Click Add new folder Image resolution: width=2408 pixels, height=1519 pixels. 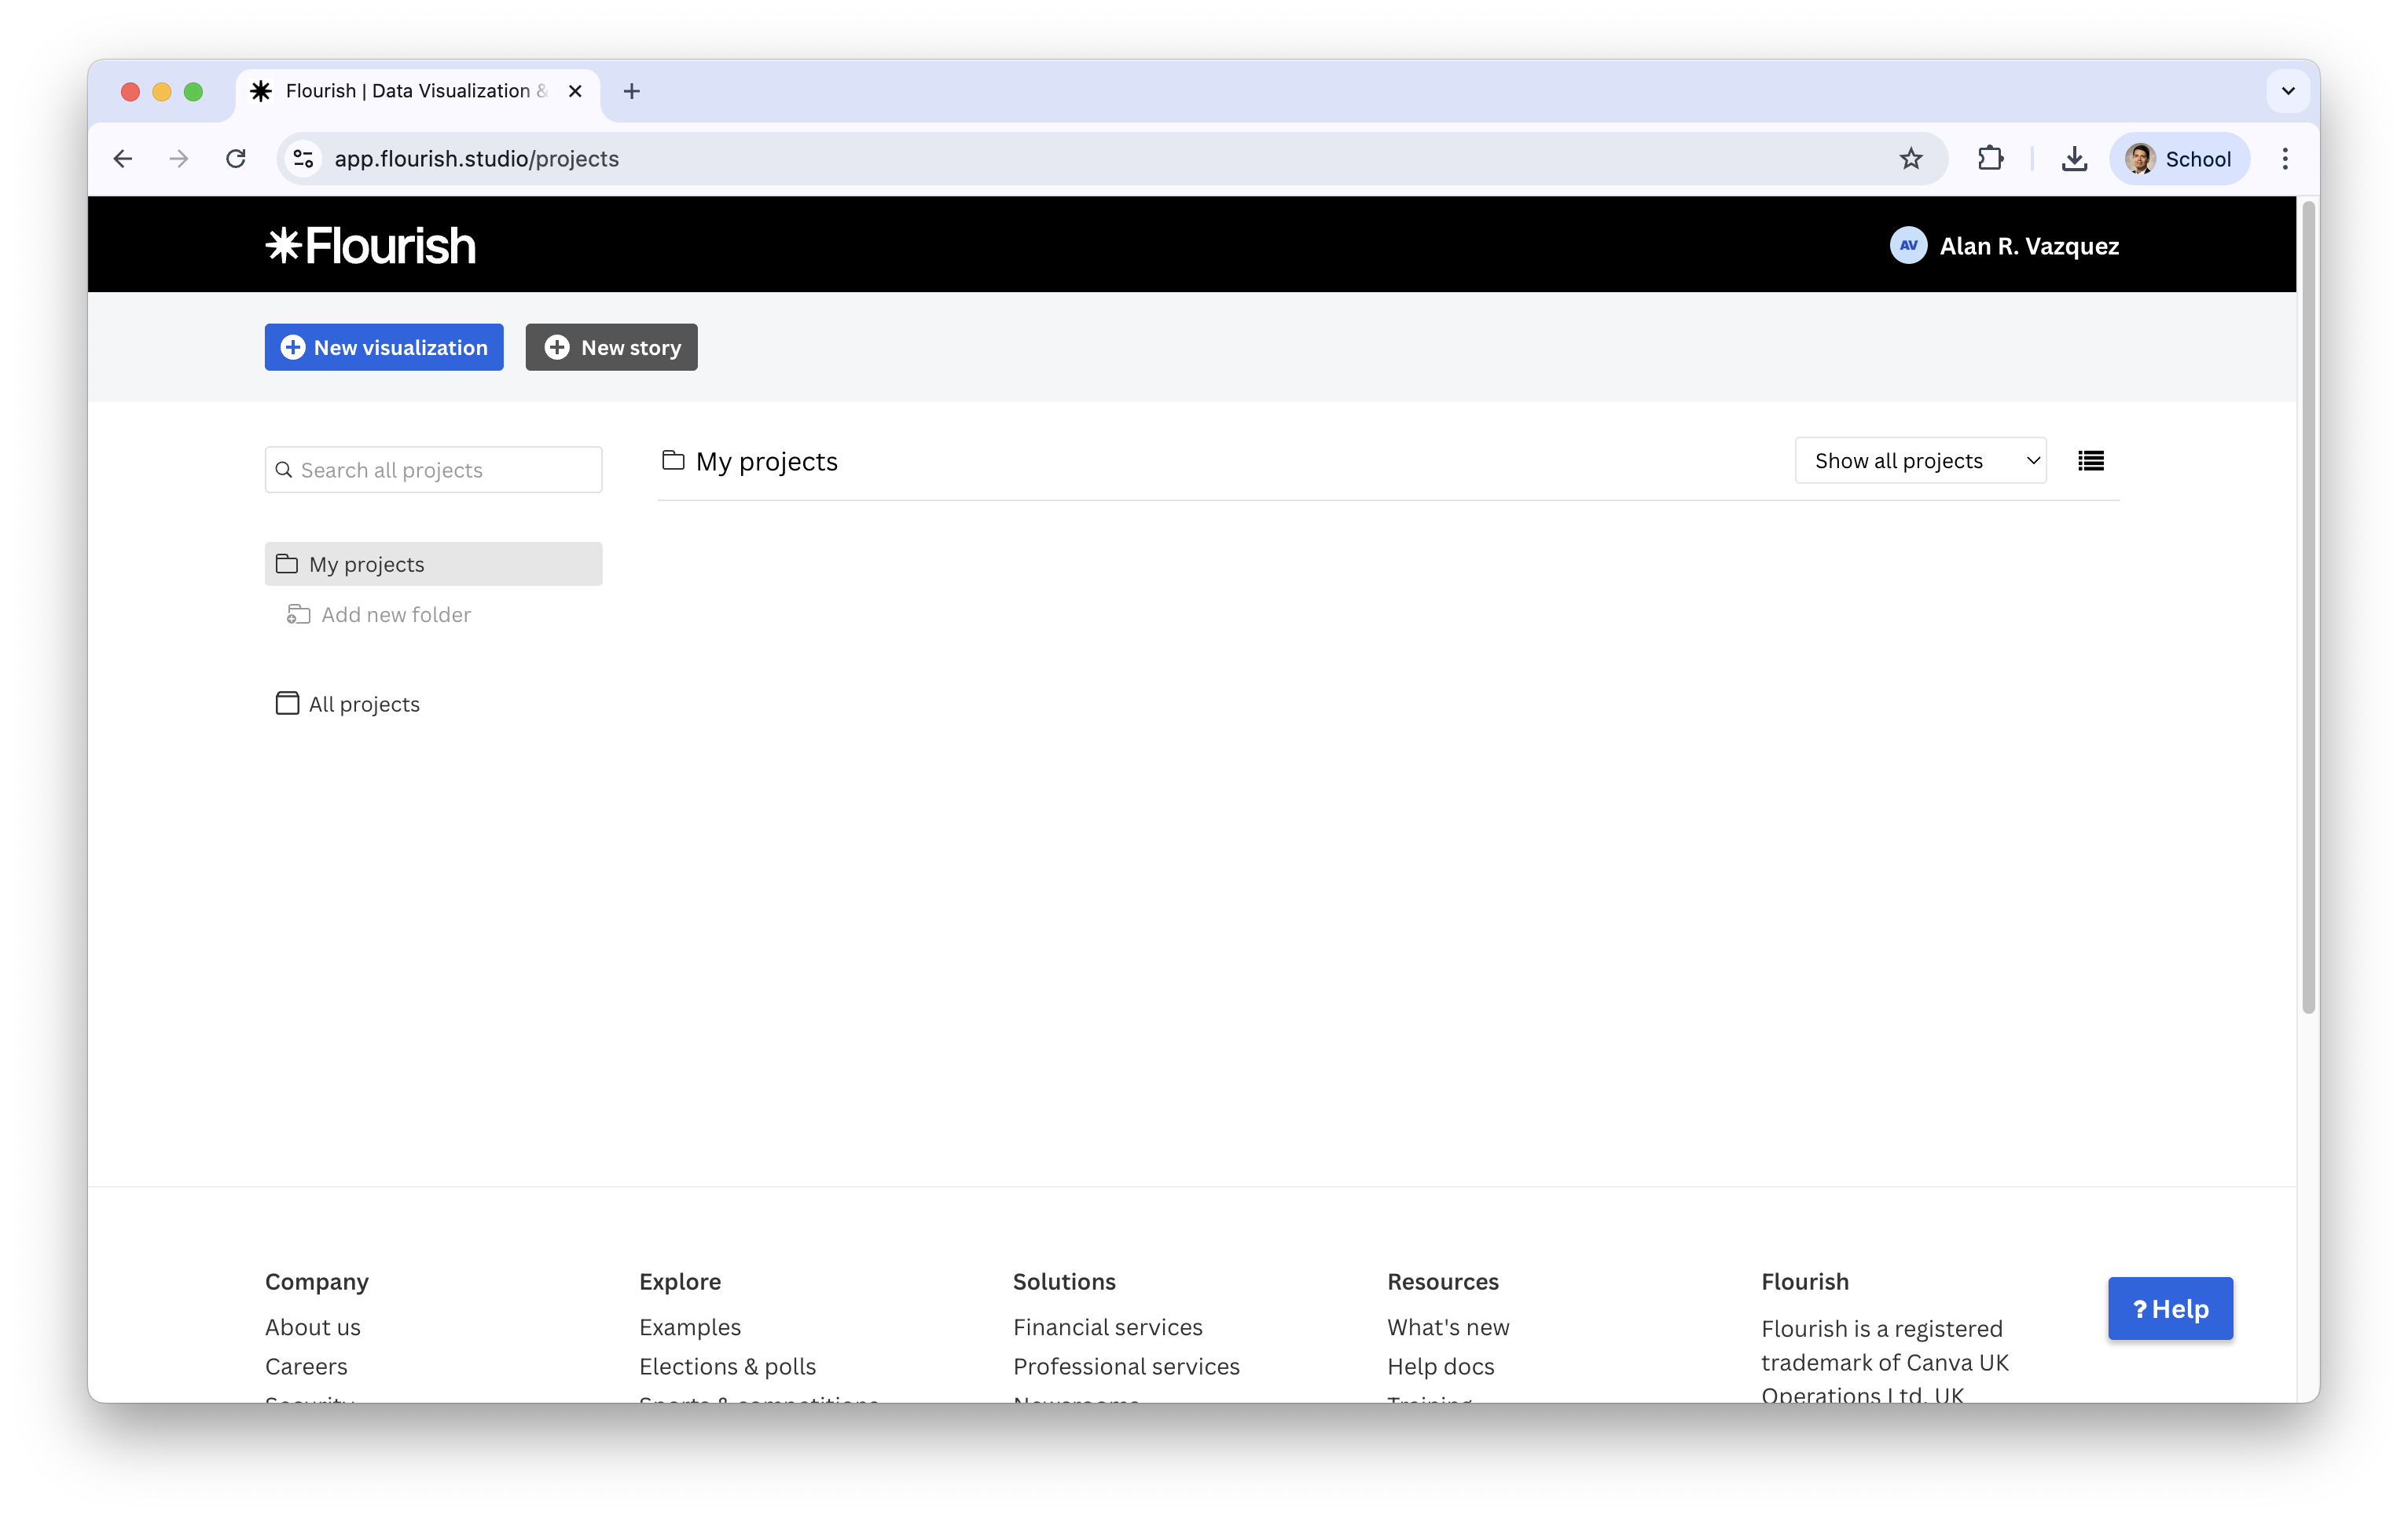(395, 615)
